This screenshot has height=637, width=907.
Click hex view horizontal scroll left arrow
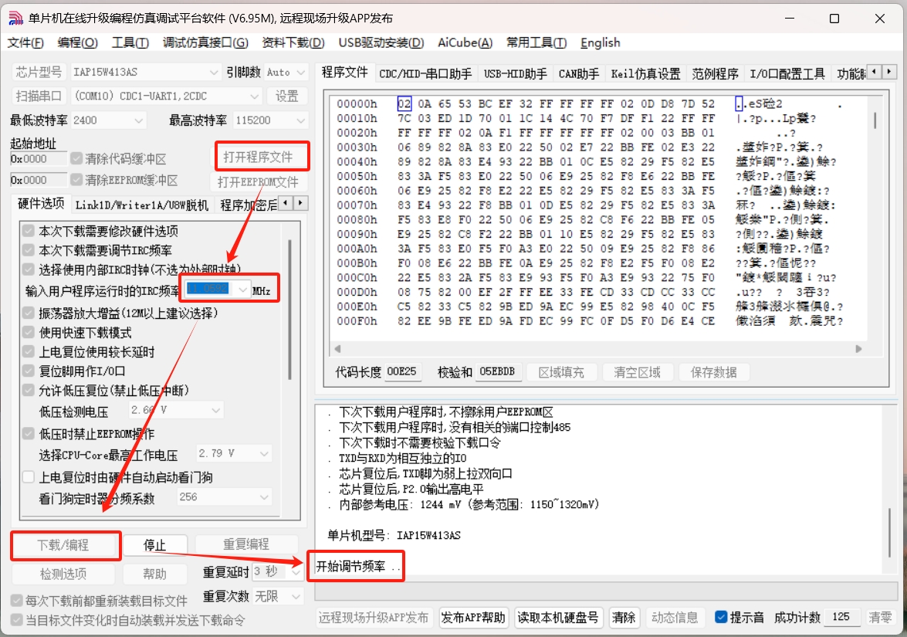(337, 349)
